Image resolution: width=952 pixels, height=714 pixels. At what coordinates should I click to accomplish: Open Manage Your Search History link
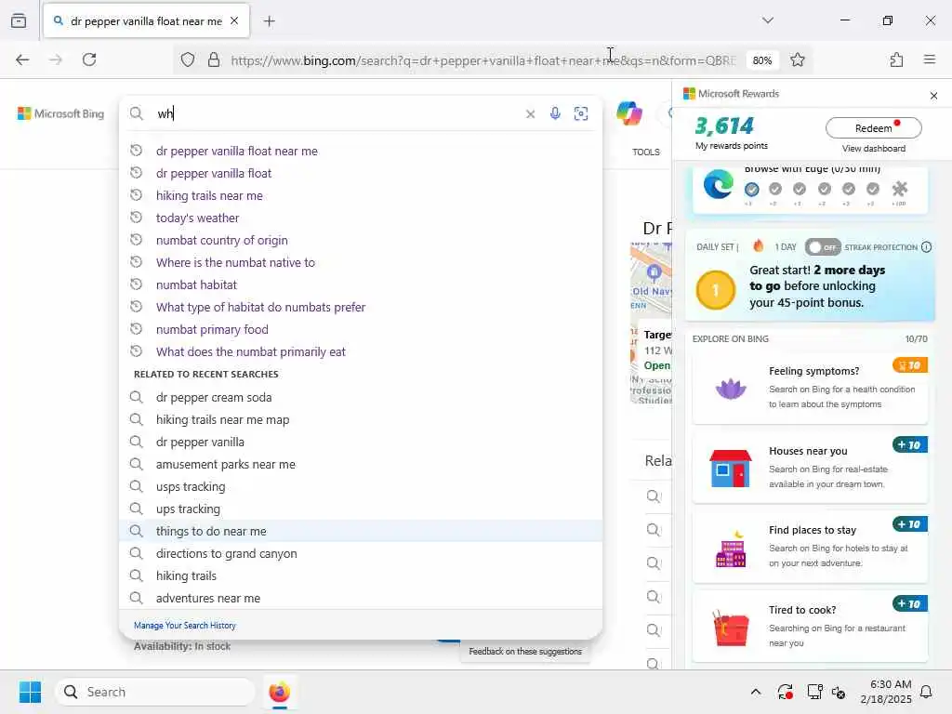tap(185, 626)
